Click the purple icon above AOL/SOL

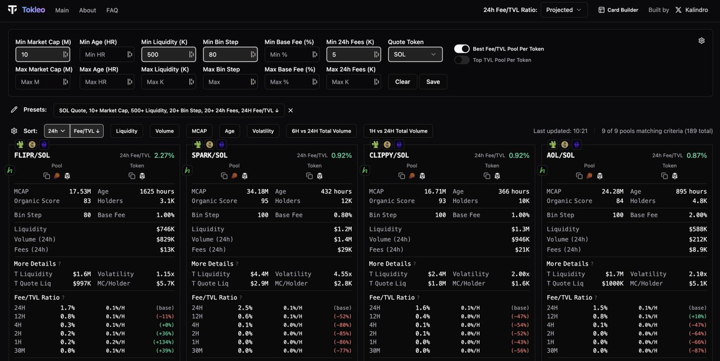576,145
